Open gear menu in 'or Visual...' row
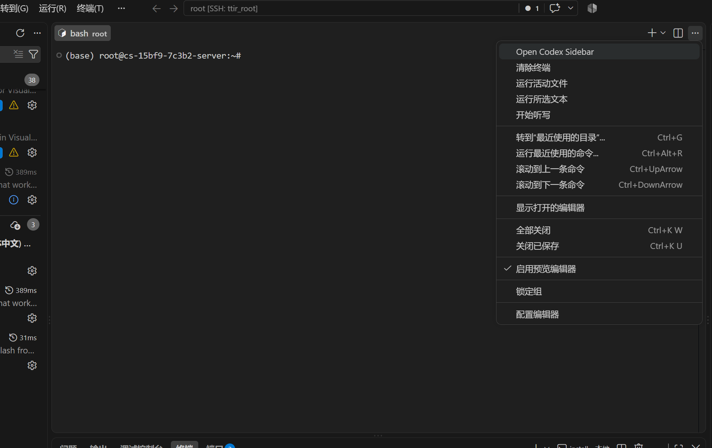 coord(32,105)
